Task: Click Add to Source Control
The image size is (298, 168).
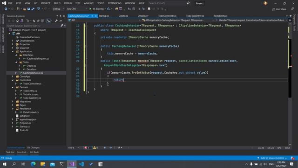Action: tap(272, 158)
